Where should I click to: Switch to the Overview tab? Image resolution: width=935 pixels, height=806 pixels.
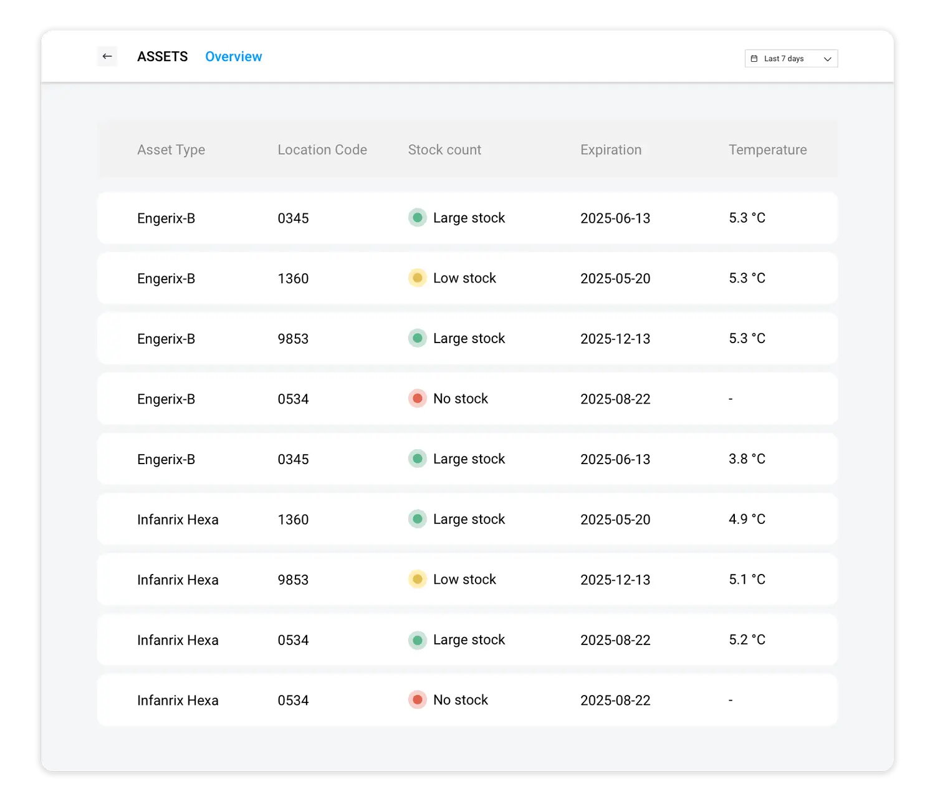234,57
